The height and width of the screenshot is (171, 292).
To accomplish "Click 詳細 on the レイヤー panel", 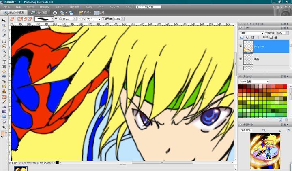I will 284,28.
